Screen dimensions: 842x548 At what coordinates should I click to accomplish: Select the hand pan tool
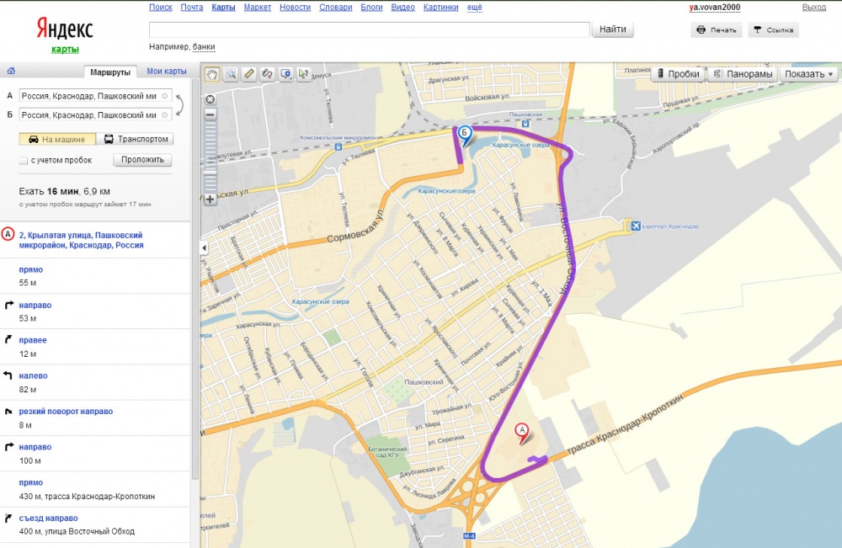[x=212, y=74]
